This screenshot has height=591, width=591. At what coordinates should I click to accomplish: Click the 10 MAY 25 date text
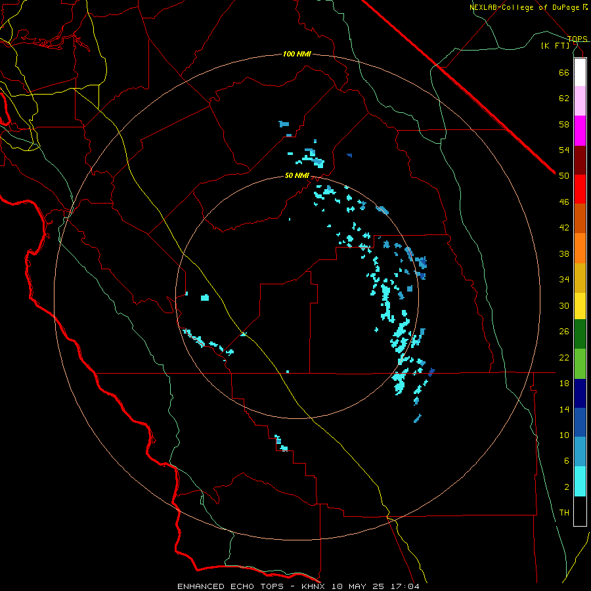point(358,586)
